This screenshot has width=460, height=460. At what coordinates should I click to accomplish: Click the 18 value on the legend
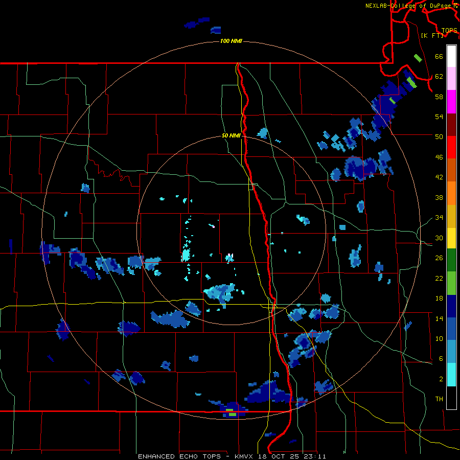point(439,298)
